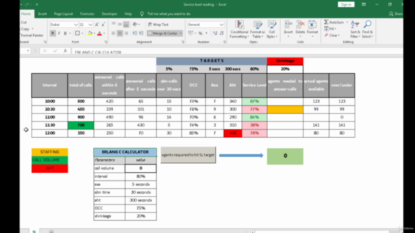The width and height of the screenshot is (415, 233).
Task: Expand the Fill Color dropdown arrow
Action: click(x=94, y=34)
